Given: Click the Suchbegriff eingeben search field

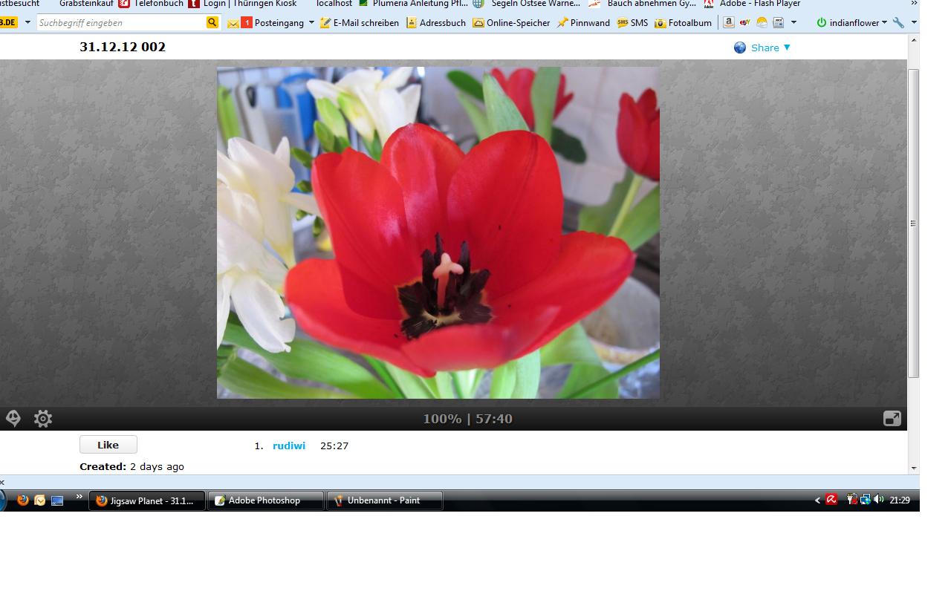Looking at the screenshot, I should coord(121,22).
